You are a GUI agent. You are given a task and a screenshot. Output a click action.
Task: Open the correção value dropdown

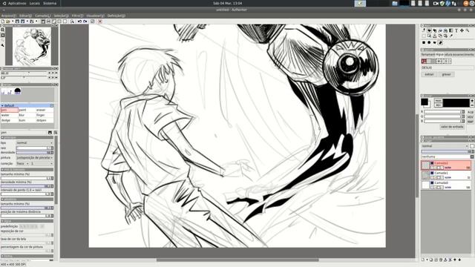tap(42, 163)
